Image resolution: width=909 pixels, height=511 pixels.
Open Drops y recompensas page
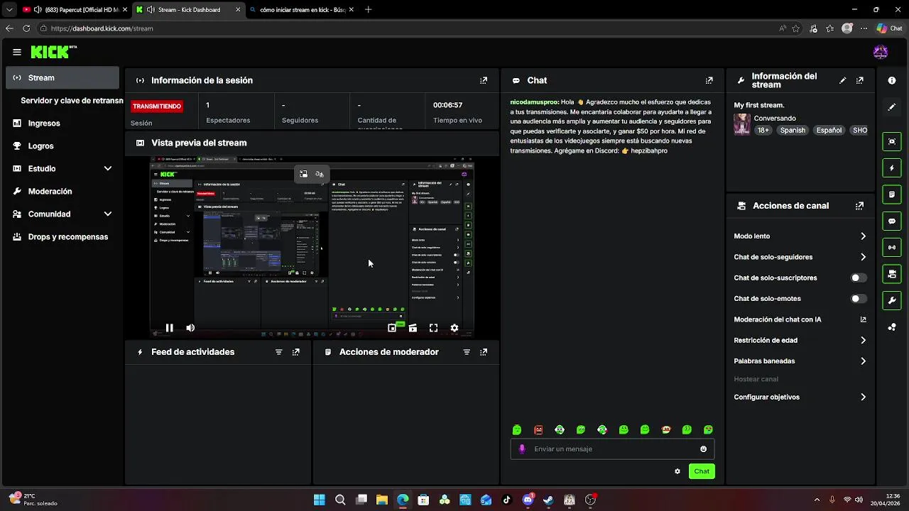point(62,237)
